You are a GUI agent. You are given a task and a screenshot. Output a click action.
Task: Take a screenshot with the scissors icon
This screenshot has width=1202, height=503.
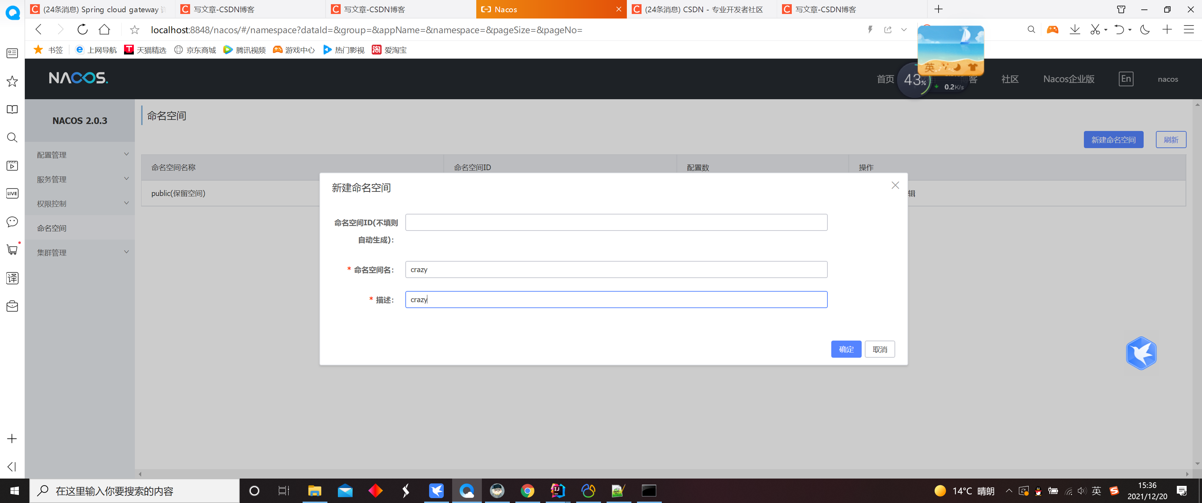(x=1095, y=29)
